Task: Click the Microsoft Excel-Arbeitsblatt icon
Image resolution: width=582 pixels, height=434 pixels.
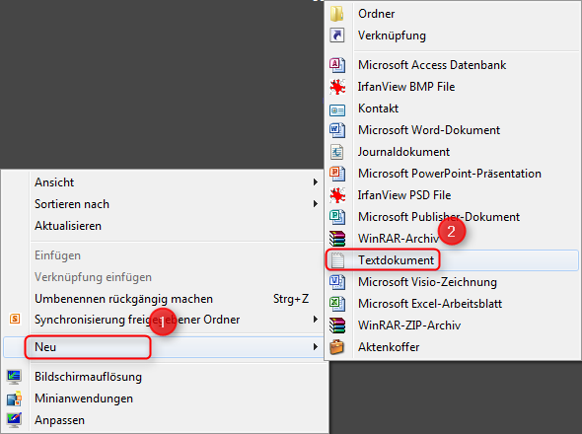Action: pyautogui.click(x=337, y=304)
